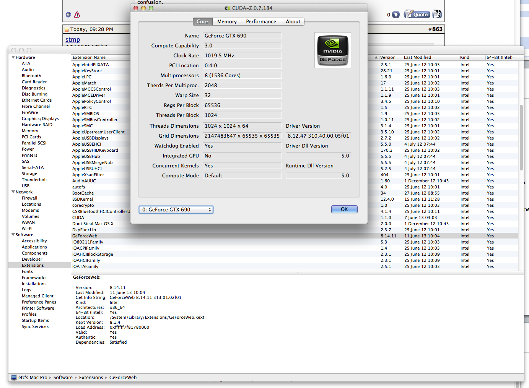Collapse the Network tree section
Viewport: 529px width, 388px height.
point(13,192)
